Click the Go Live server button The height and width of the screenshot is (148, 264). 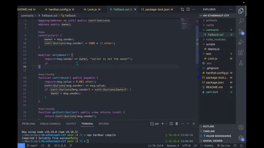pos(224,146)
